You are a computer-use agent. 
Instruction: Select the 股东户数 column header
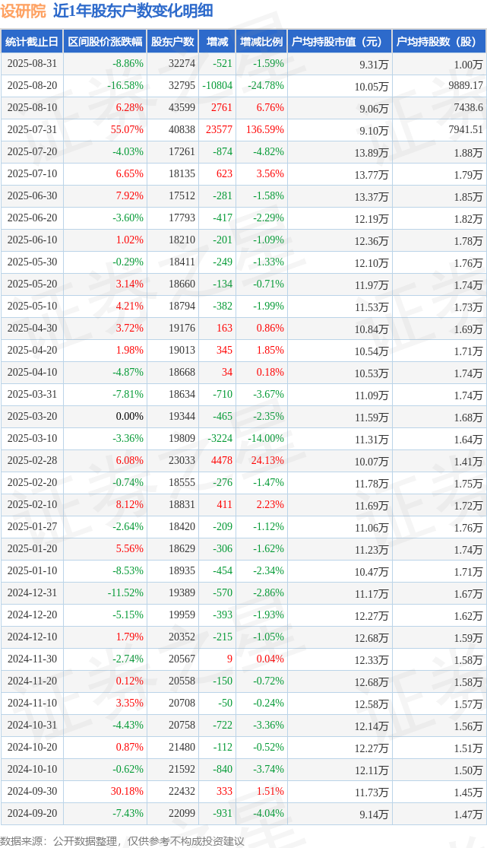tap(172, 42)
